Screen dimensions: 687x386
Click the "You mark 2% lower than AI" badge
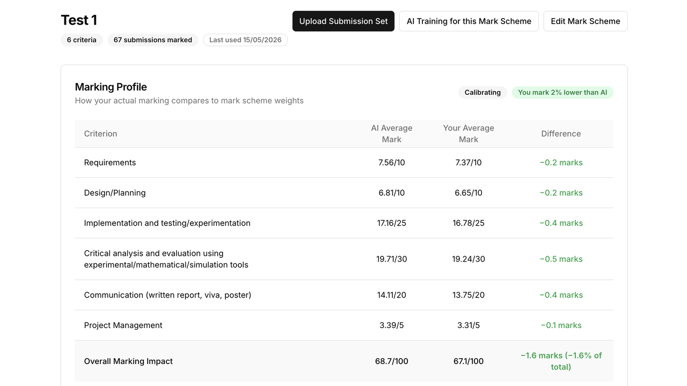click(562, 93)
